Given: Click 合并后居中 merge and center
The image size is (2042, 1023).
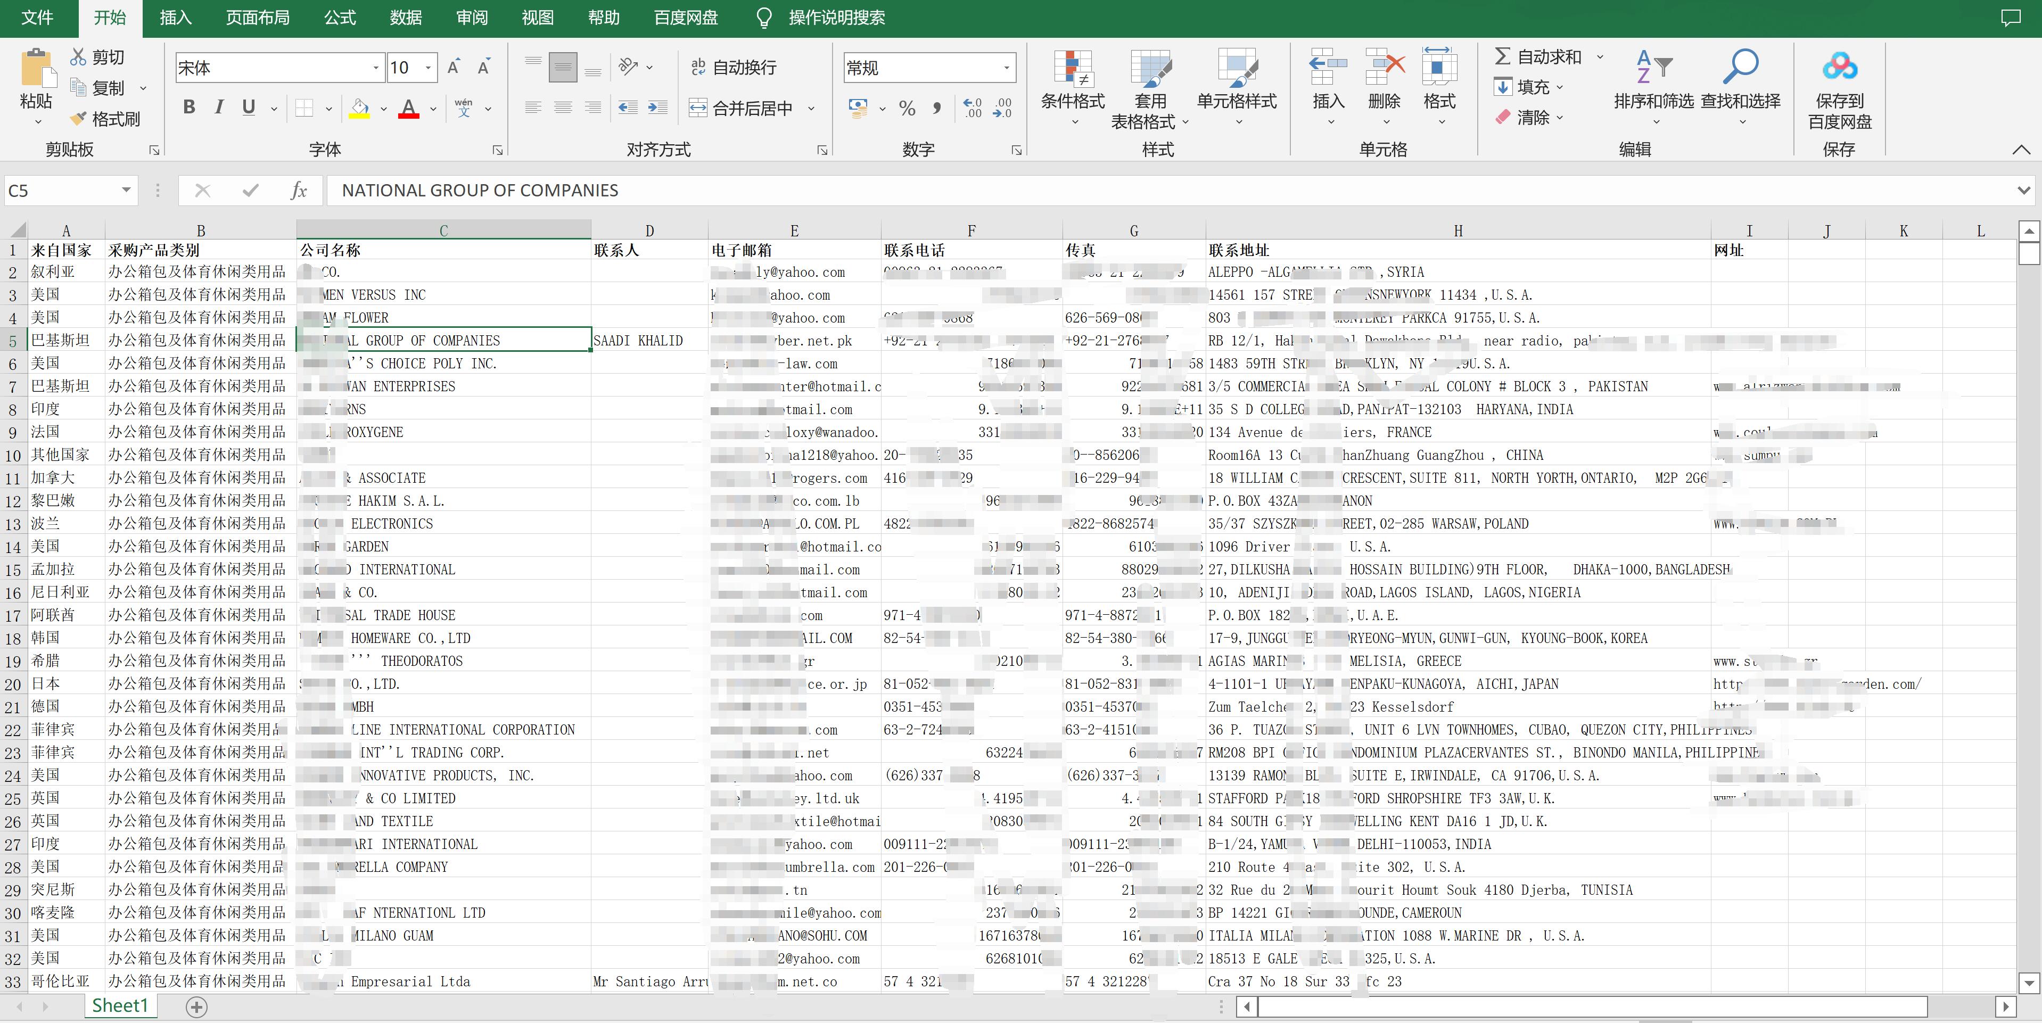Looking at the screenshot, I should click(x=741, y=108).
